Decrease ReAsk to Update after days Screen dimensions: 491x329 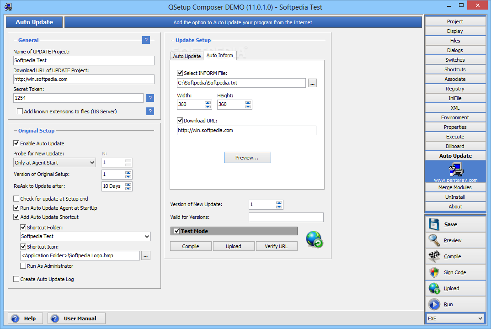tap(128, 188)
